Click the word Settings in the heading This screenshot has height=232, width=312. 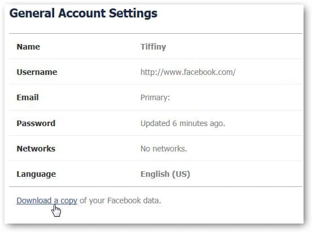point(133,14)
